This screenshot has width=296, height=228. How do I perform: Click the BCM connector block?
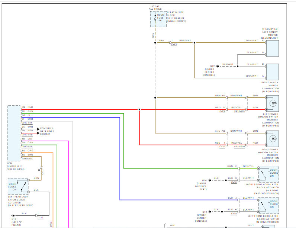[x=14, y=133]
